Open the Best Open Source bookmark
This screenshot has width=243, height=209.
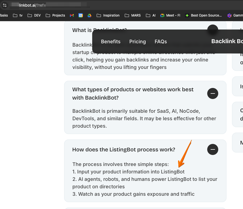pos(203,15)
